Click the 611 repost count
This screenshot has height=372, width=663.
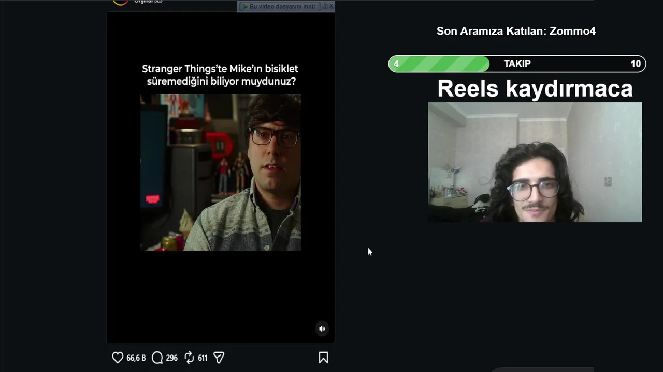pyautogui.click(x=203, y=358)
